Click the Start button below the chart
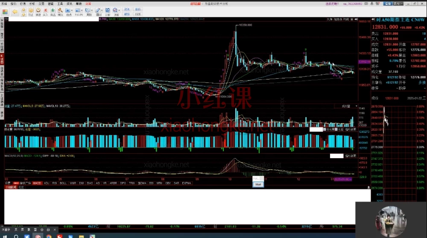The image size is (427, 238). [258, 185]
